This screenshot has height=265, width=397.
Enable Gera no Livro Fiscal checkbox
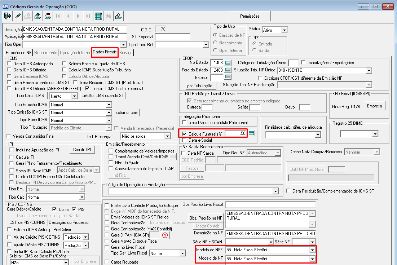(x=107, y=247)
